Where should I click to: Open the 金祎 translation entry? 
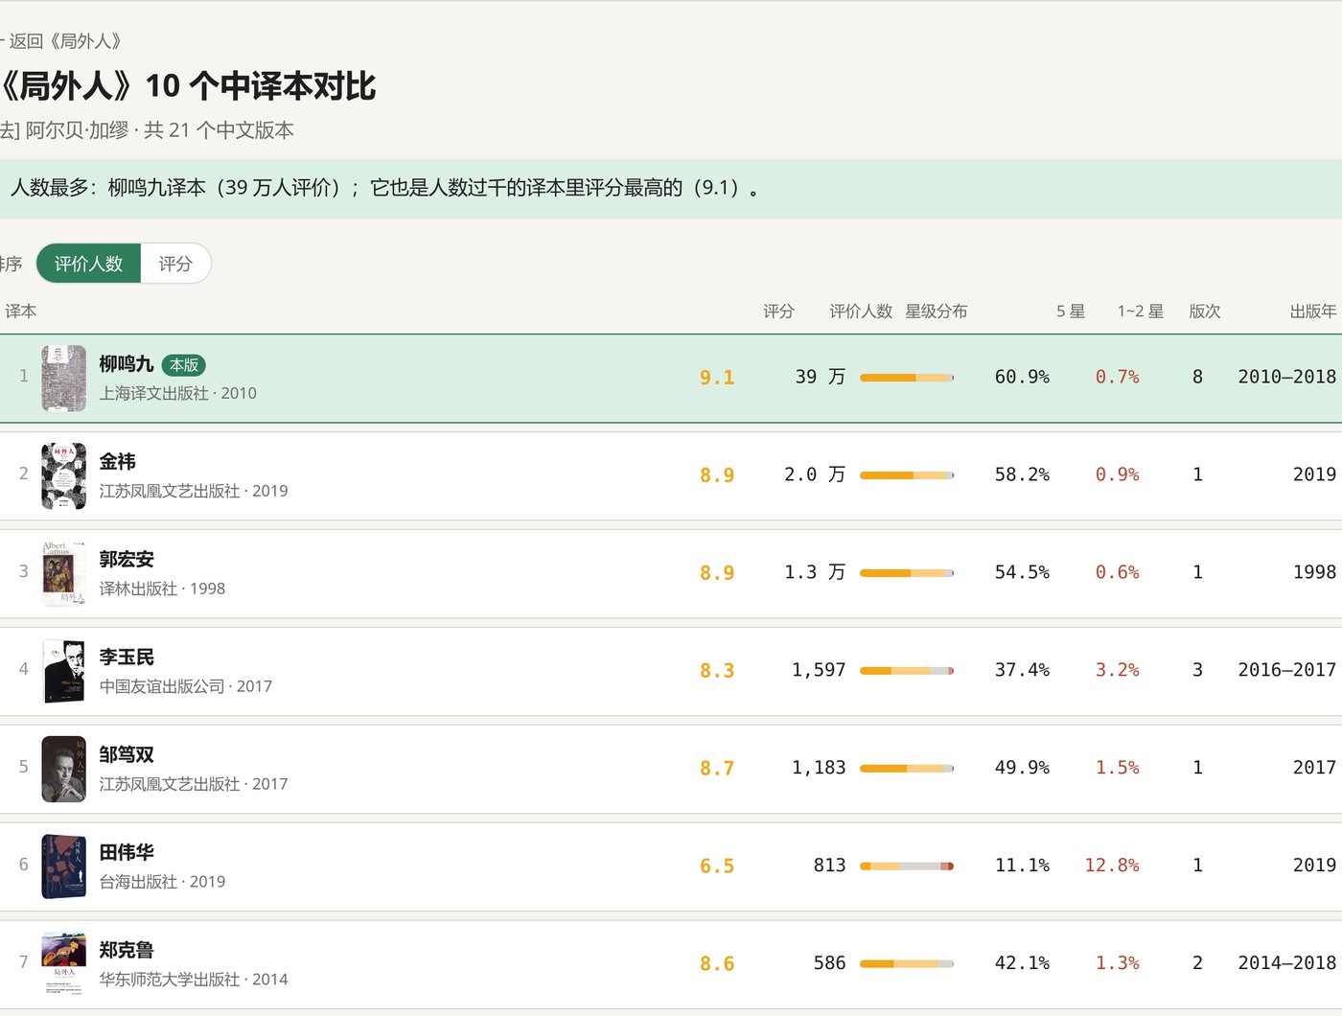[x=671, y=476]
